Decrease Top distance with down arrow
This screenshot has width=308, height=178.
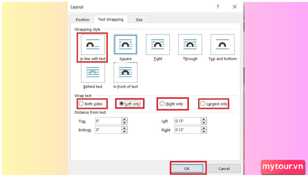click(125, 123)
